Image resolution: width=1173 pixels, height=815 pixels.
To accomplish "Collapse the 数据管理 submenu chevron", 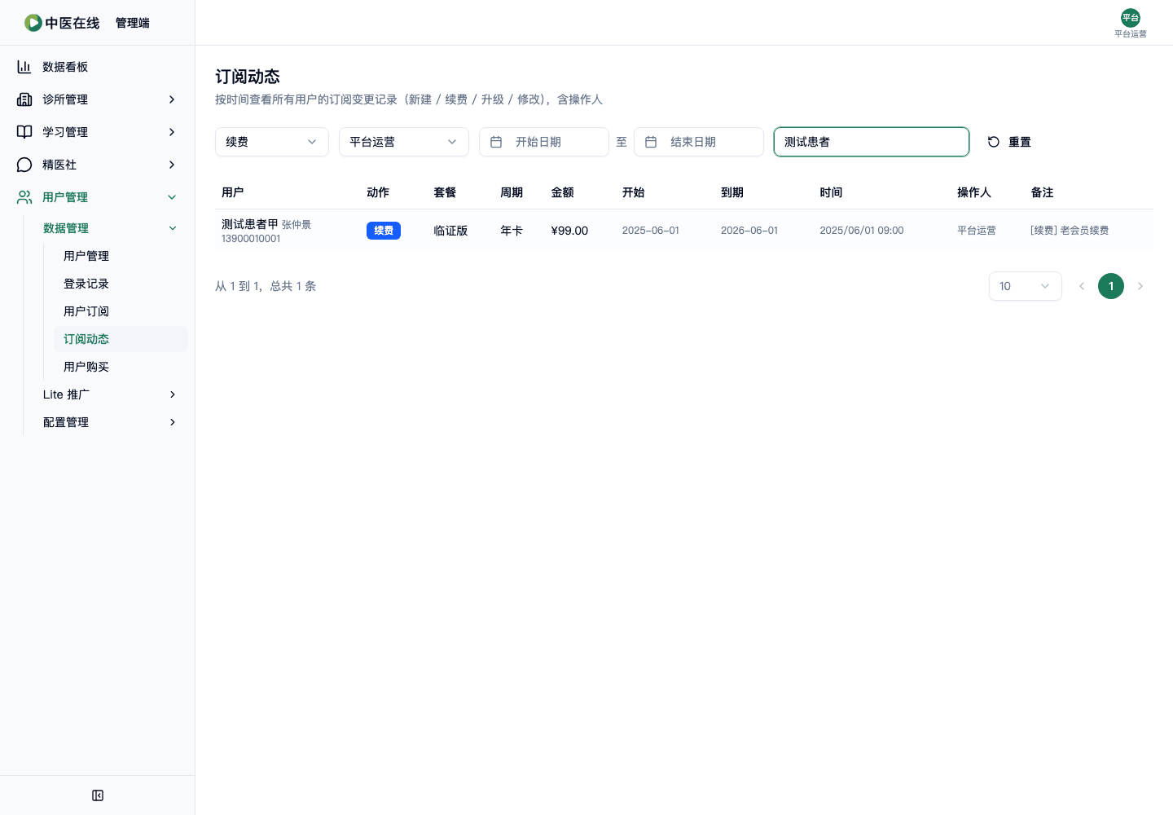I will (x=173, y=228).
